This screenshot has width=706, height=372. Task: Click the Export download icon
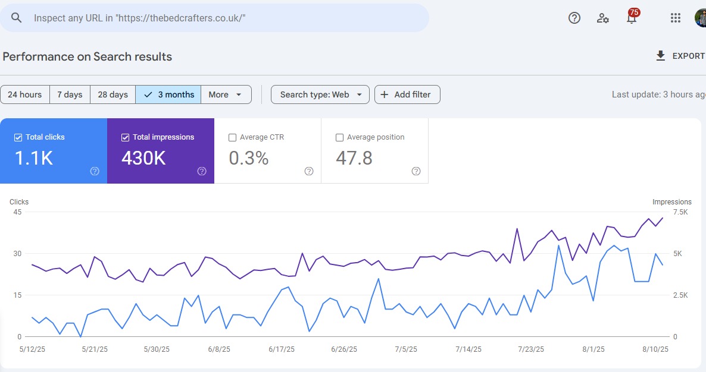(660, 55)
